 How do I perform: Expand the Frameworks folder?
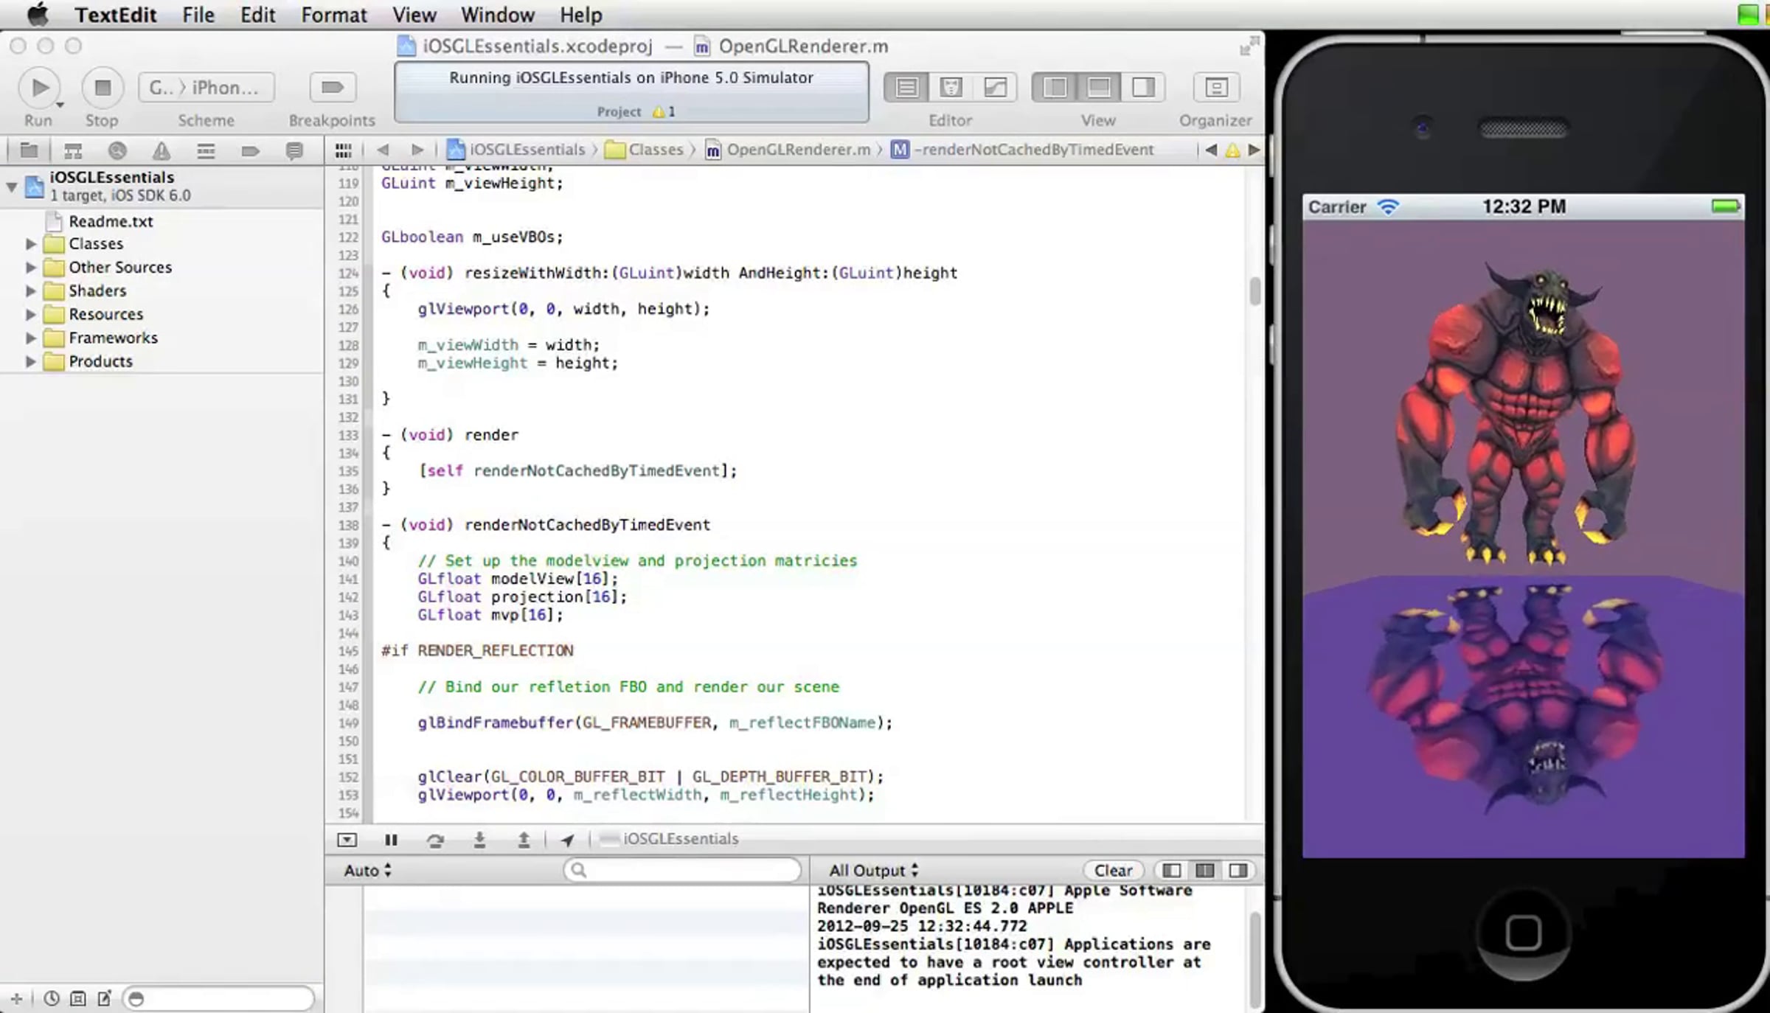click(x=30, y=338)
